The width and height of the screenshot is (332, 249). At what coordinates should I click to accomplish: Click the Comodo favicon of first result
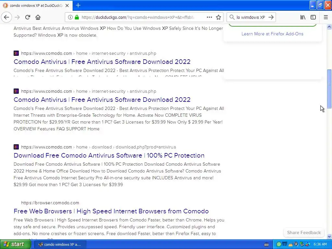pyautogui.click(x=16, y=53)
